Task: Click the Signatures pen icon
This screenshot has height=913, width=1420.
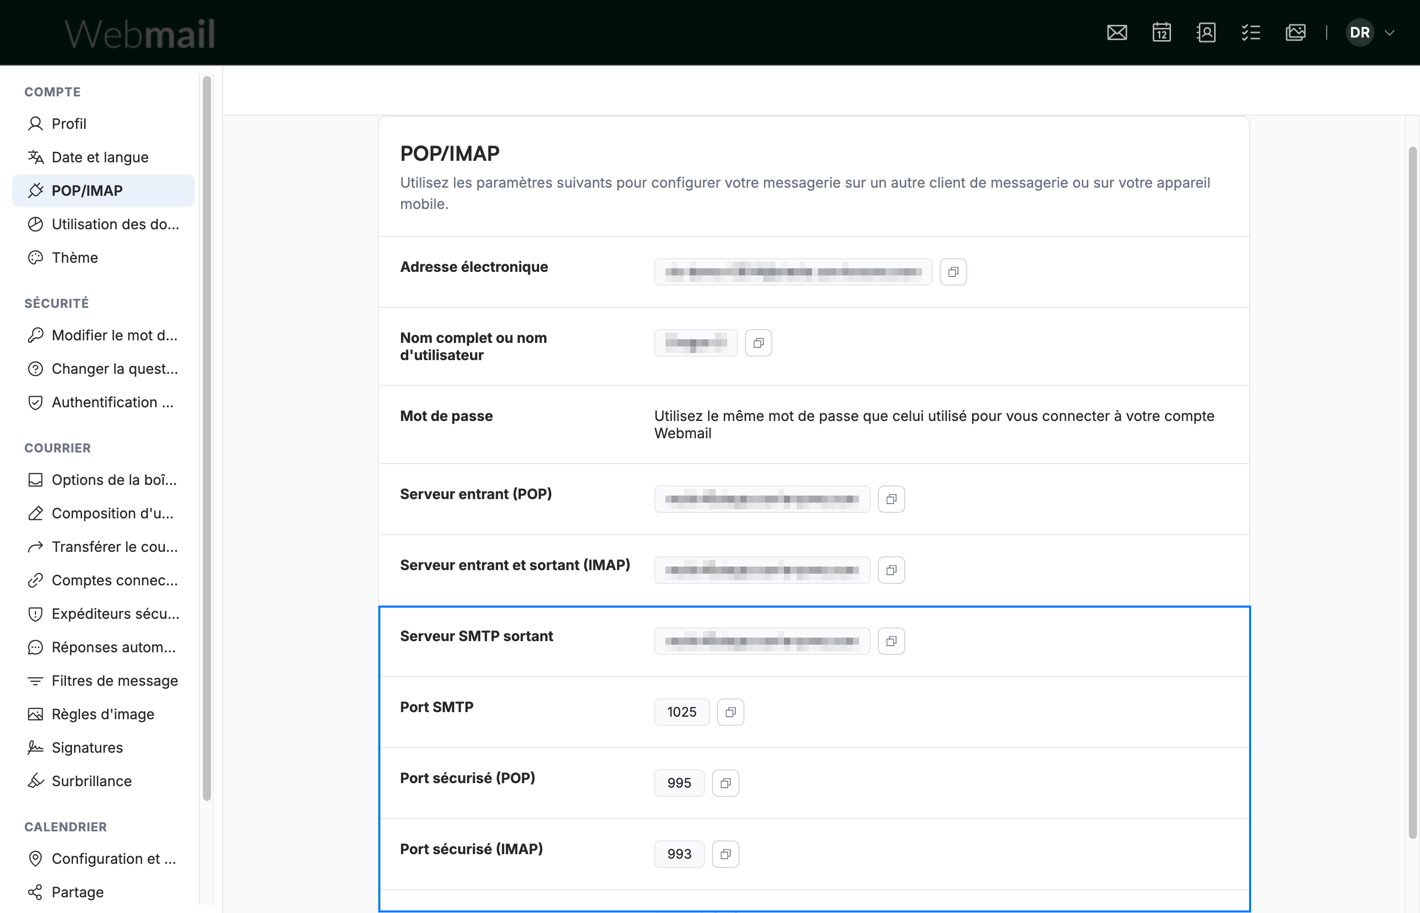Action: point(35,748)
